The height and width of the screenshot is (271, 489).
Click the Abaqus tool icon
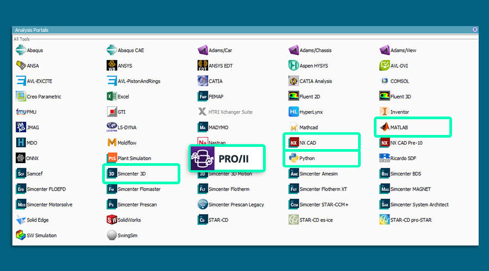click(x=21, y=50)
